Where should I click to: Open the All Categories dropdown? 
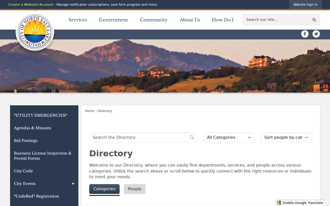pos(229,138)
